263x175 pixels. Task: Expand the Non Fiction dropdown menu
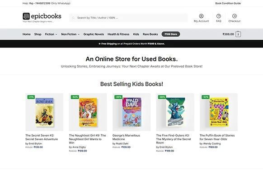[x=70, y=34]
